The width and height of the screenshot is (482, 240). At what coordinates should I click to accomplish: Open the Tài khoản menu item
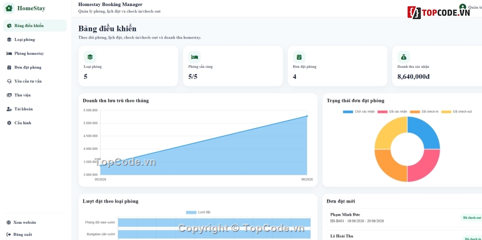coord(35,109)
